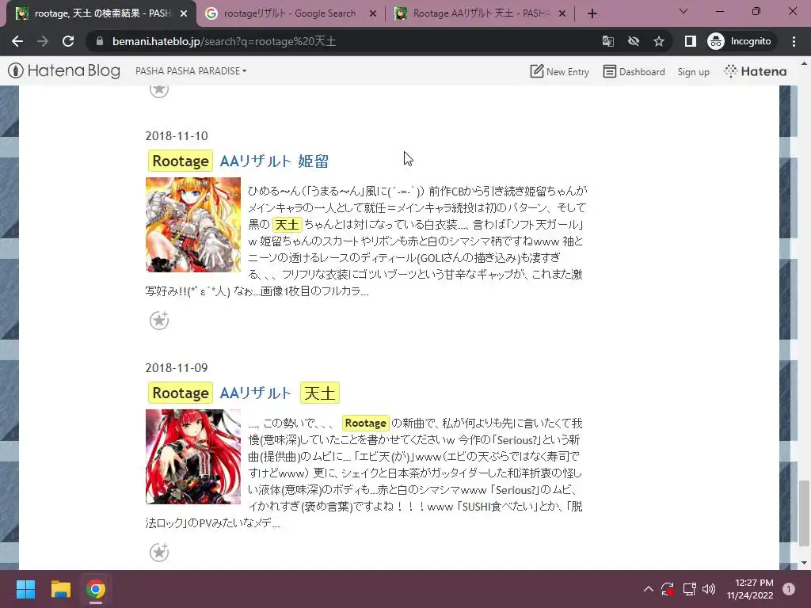Click the address bar URL

(x=224, y=41)
